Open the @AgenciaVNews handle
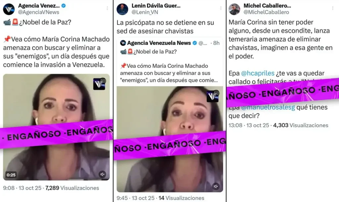Image resolution: width=339 pixels, height=202 pixels. [x=39, y=12]
